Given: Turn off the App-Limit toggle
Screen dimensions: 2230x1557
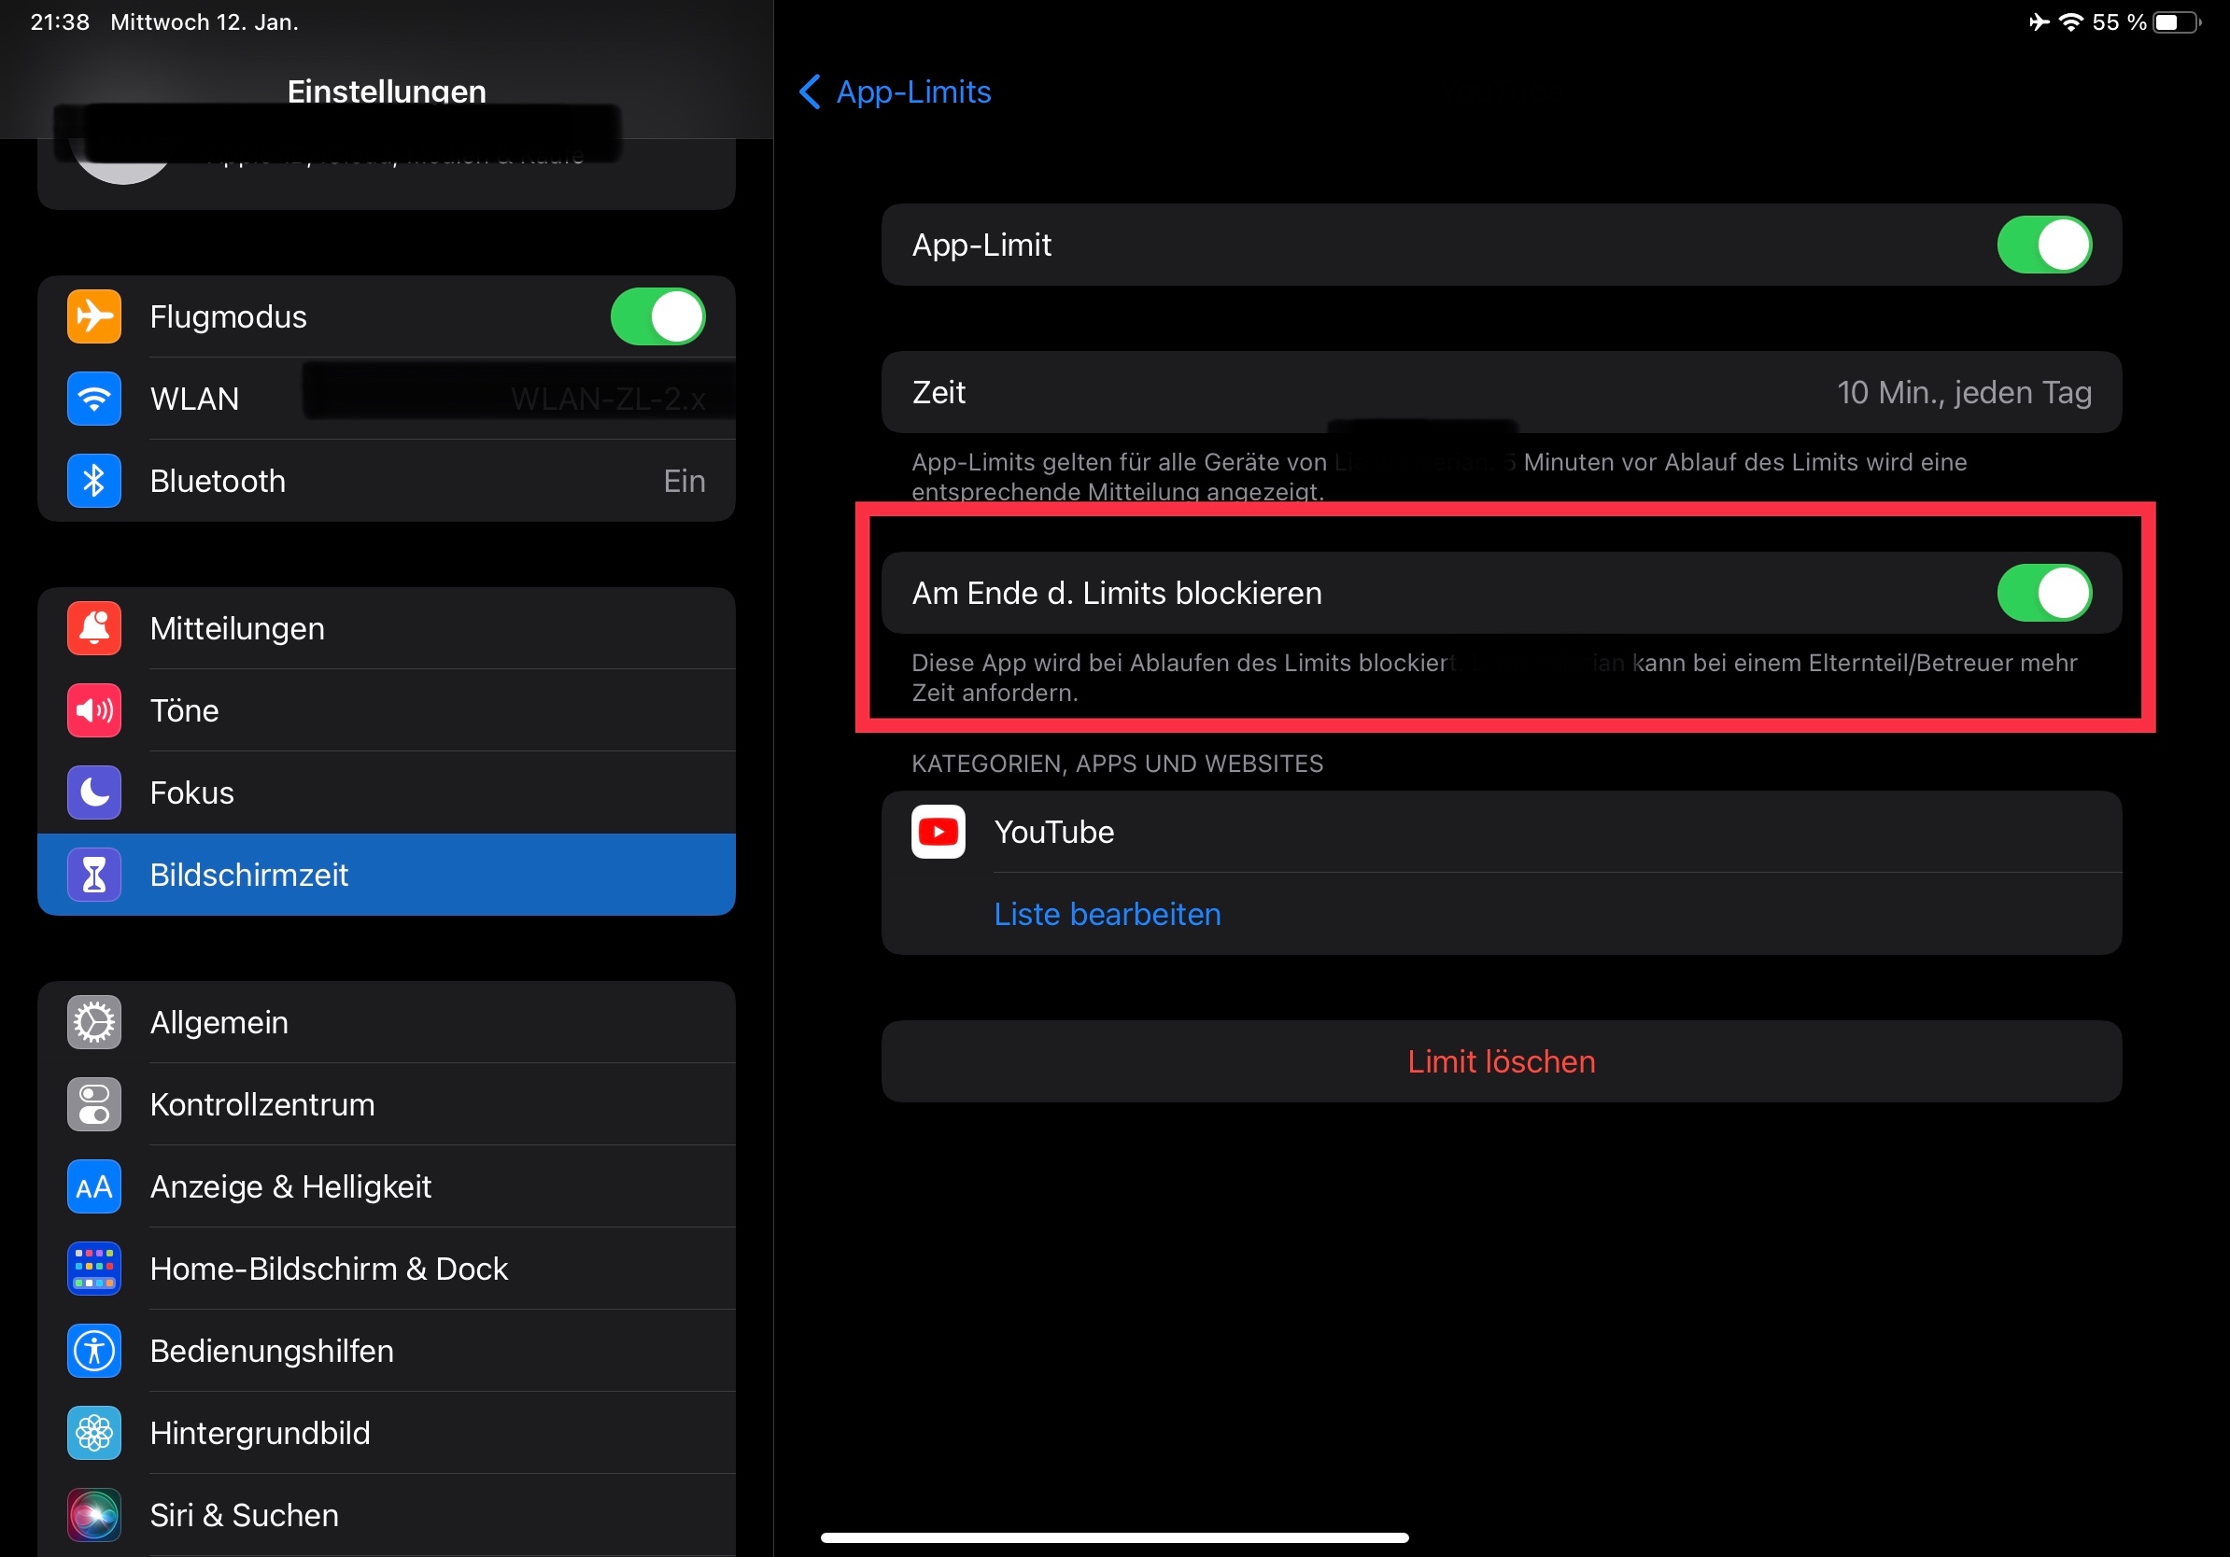Looking at the screenshot, I should (2043, 245).
